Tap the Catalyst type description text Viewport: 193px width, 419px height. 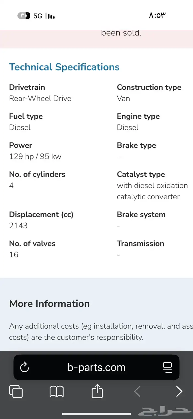[x=152, y=191]
